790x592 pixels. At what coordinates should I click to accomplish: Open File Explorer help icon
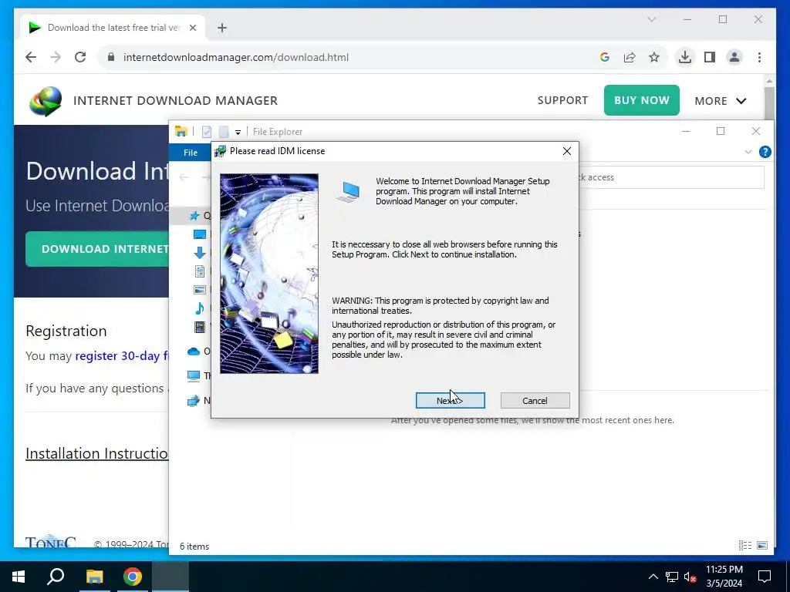coord(765,152)
